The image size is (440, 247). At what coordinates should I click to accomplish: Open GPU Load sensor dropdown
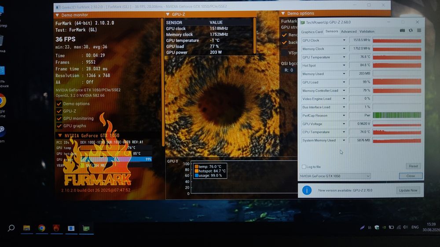[x=344, y=82]
